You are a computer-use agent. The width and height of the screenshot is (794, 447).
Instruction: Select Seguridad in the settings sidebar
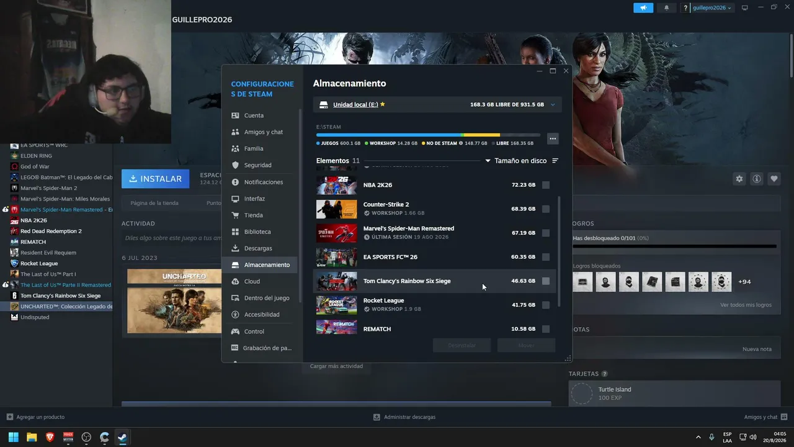(x=260, y=165)
